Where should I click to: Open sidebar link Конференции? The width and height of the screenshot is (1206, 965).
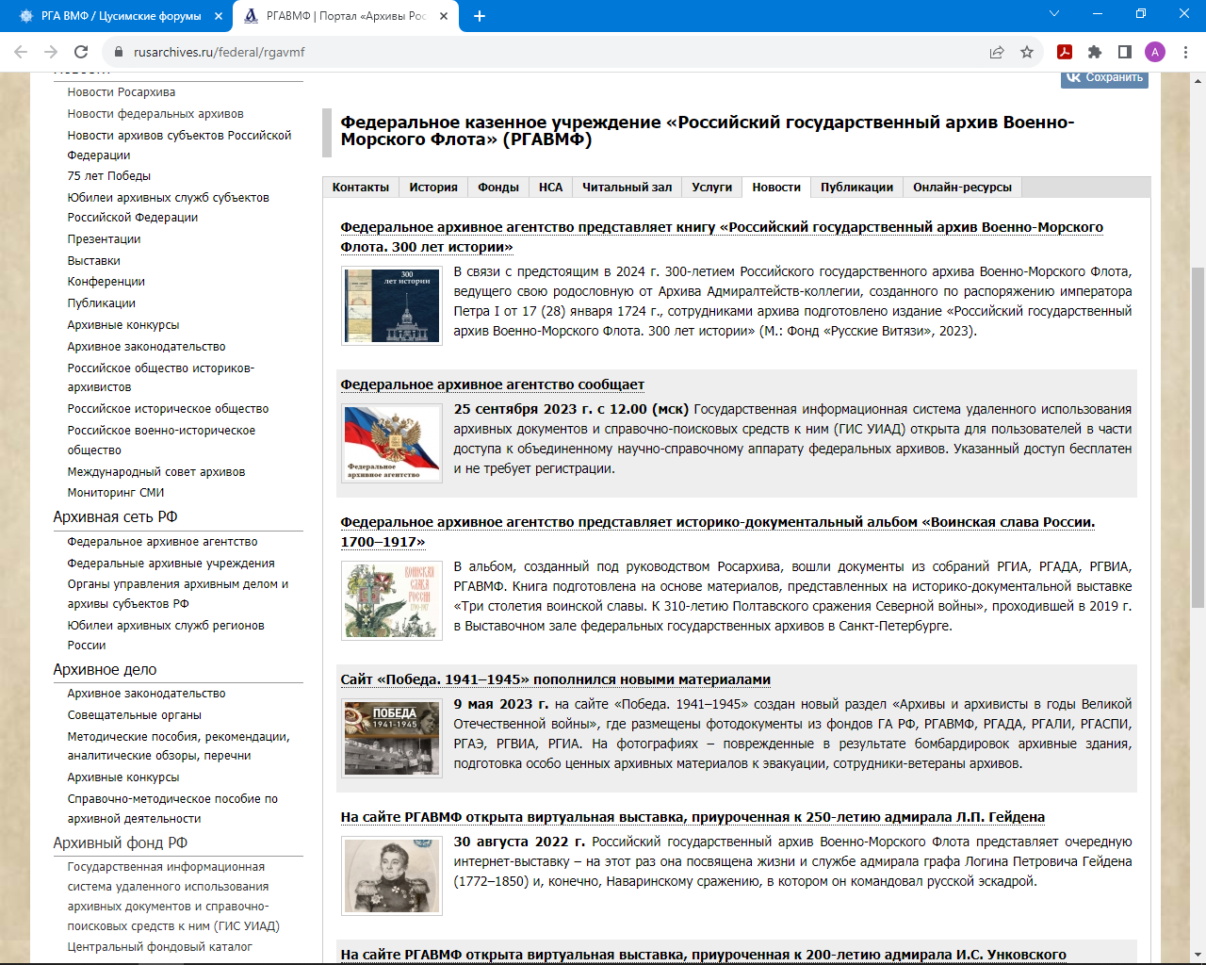tap(106, 282)
